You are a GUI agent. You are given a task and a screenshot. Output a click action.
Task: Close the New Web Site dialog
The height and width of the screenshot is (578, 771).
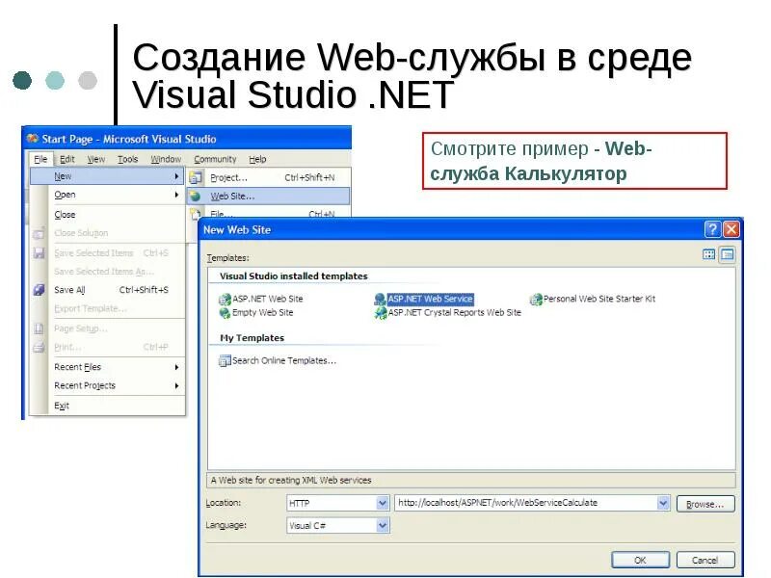(x=731, y=229)
